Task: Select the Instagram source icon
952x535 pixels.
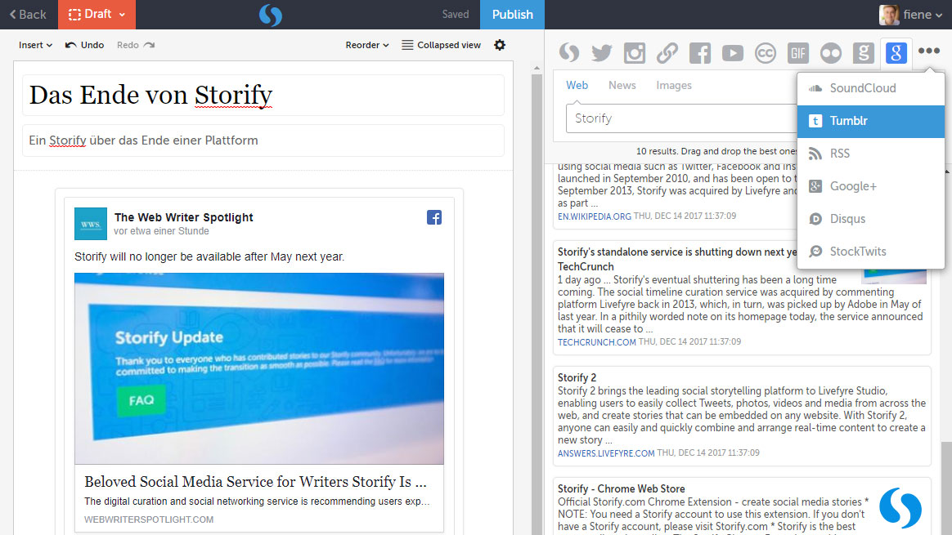Action: tap(635, 53)
